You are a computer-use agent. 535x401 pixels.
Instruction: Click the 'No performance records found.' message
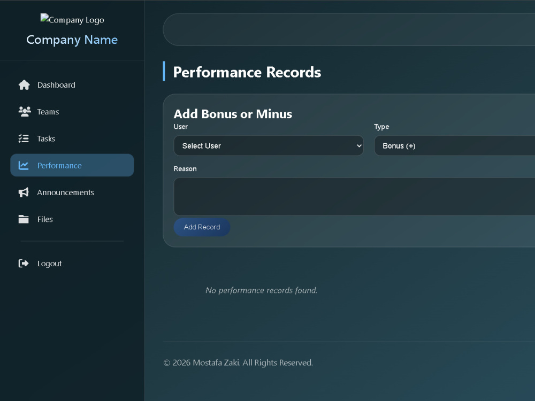(x=262, y=290)
